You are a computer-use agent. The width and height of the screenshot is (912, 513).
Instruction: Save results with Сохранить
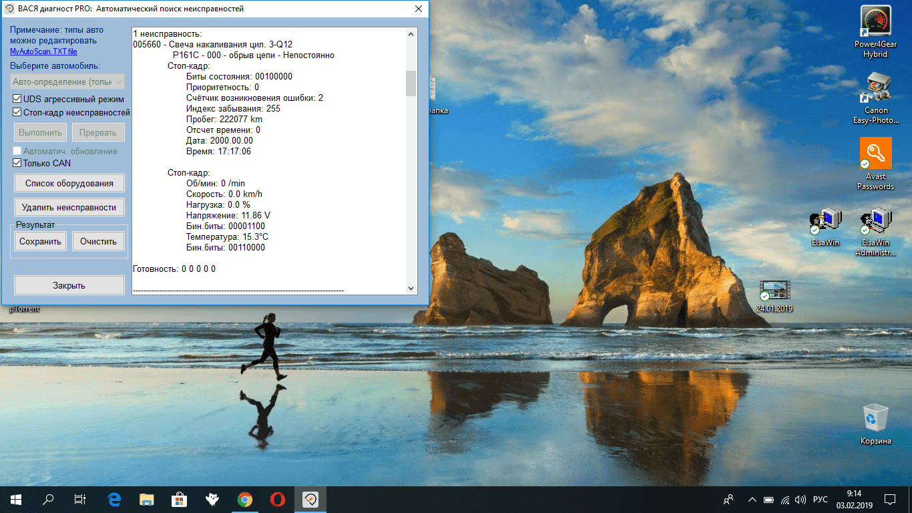tap(41, 241)
